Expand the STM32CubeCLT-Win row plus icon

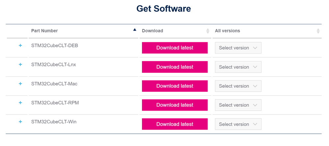coord(20,122)
